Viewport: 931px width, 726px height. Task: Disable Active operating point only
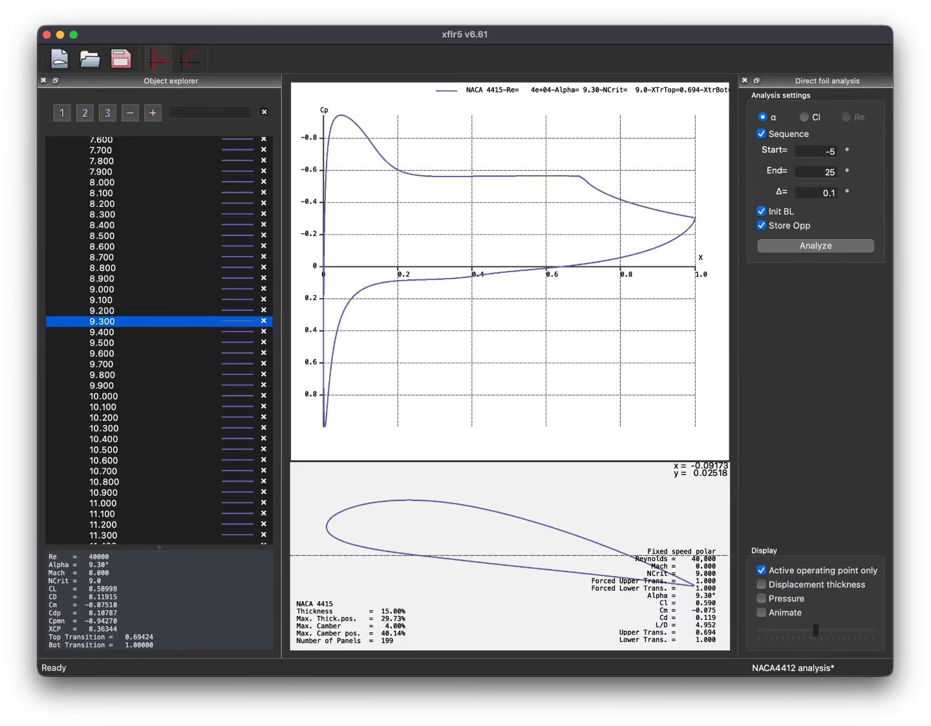tap(762, 570)
